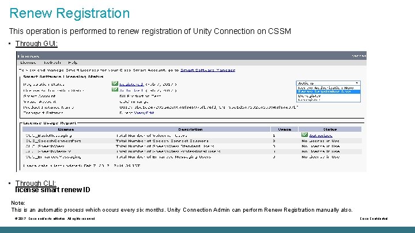Click the Description column header
Screen dimensions: 415x233
[190, 129]
